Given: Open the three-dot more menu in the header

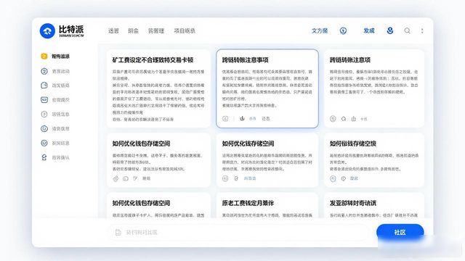Looking at the screenshot, I should tap(422, 30).
